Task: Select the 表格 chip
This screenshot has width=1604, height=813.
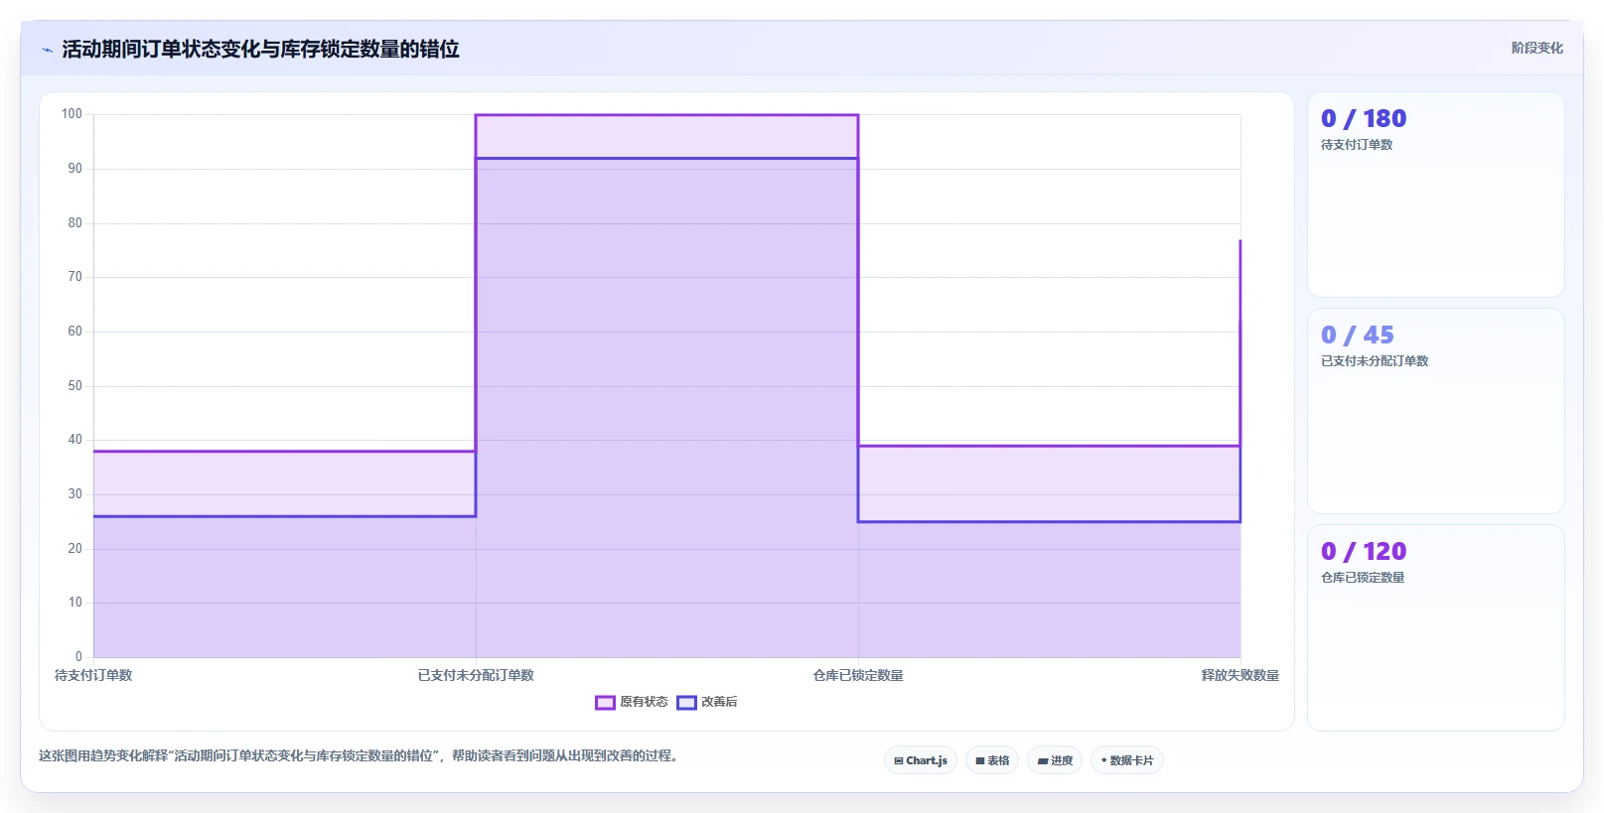Action: (992, 760)
